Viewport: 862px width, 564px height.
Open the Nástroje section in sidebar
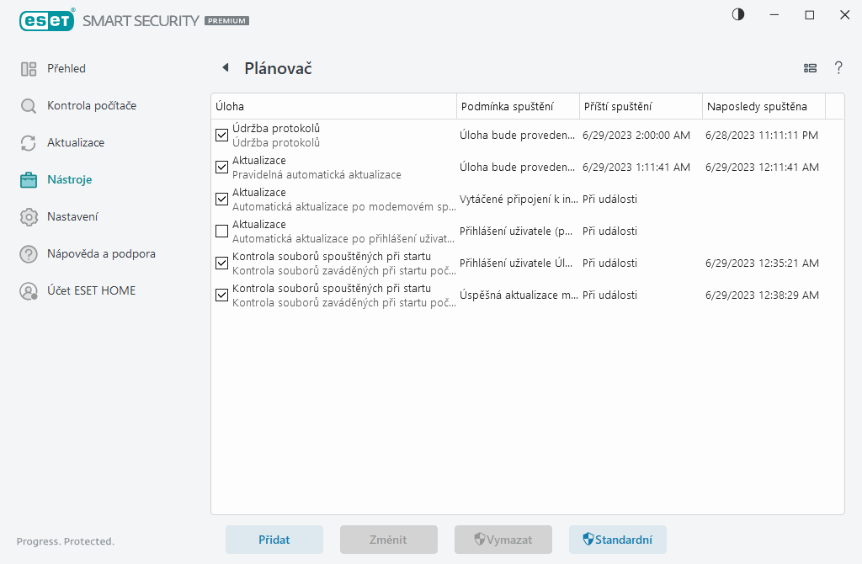(x=69, y=180)
